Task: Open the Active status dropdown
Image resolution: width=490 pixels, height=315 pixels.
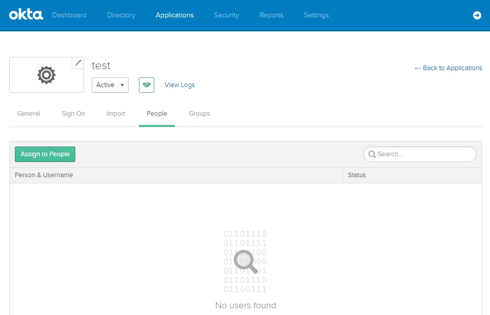Action: click(110, 85)
